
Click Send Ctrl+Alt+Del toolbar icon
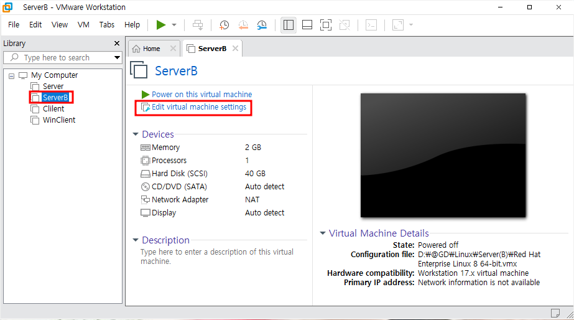[198, 25]
